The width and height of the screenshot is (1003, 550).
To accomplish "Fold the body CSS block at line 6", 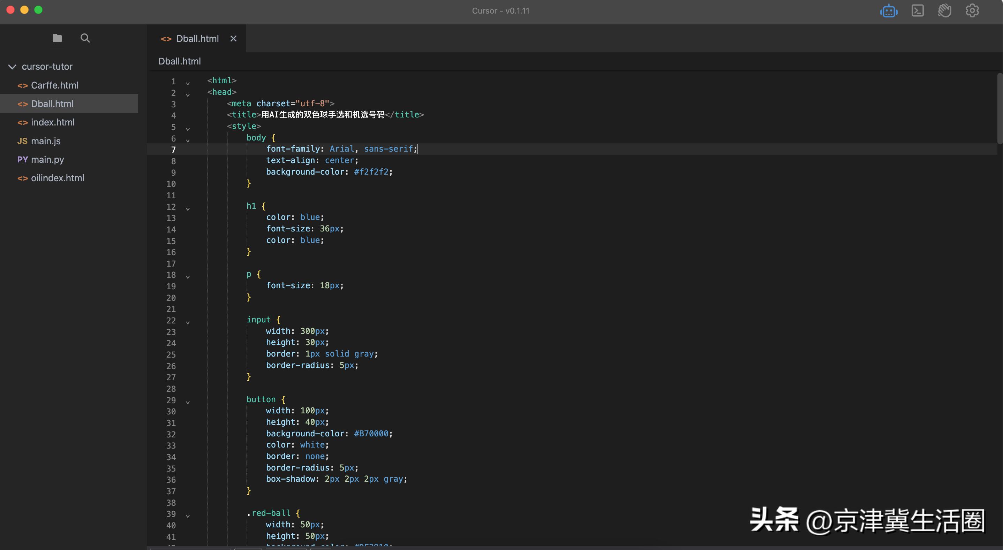I will [188, 140].
